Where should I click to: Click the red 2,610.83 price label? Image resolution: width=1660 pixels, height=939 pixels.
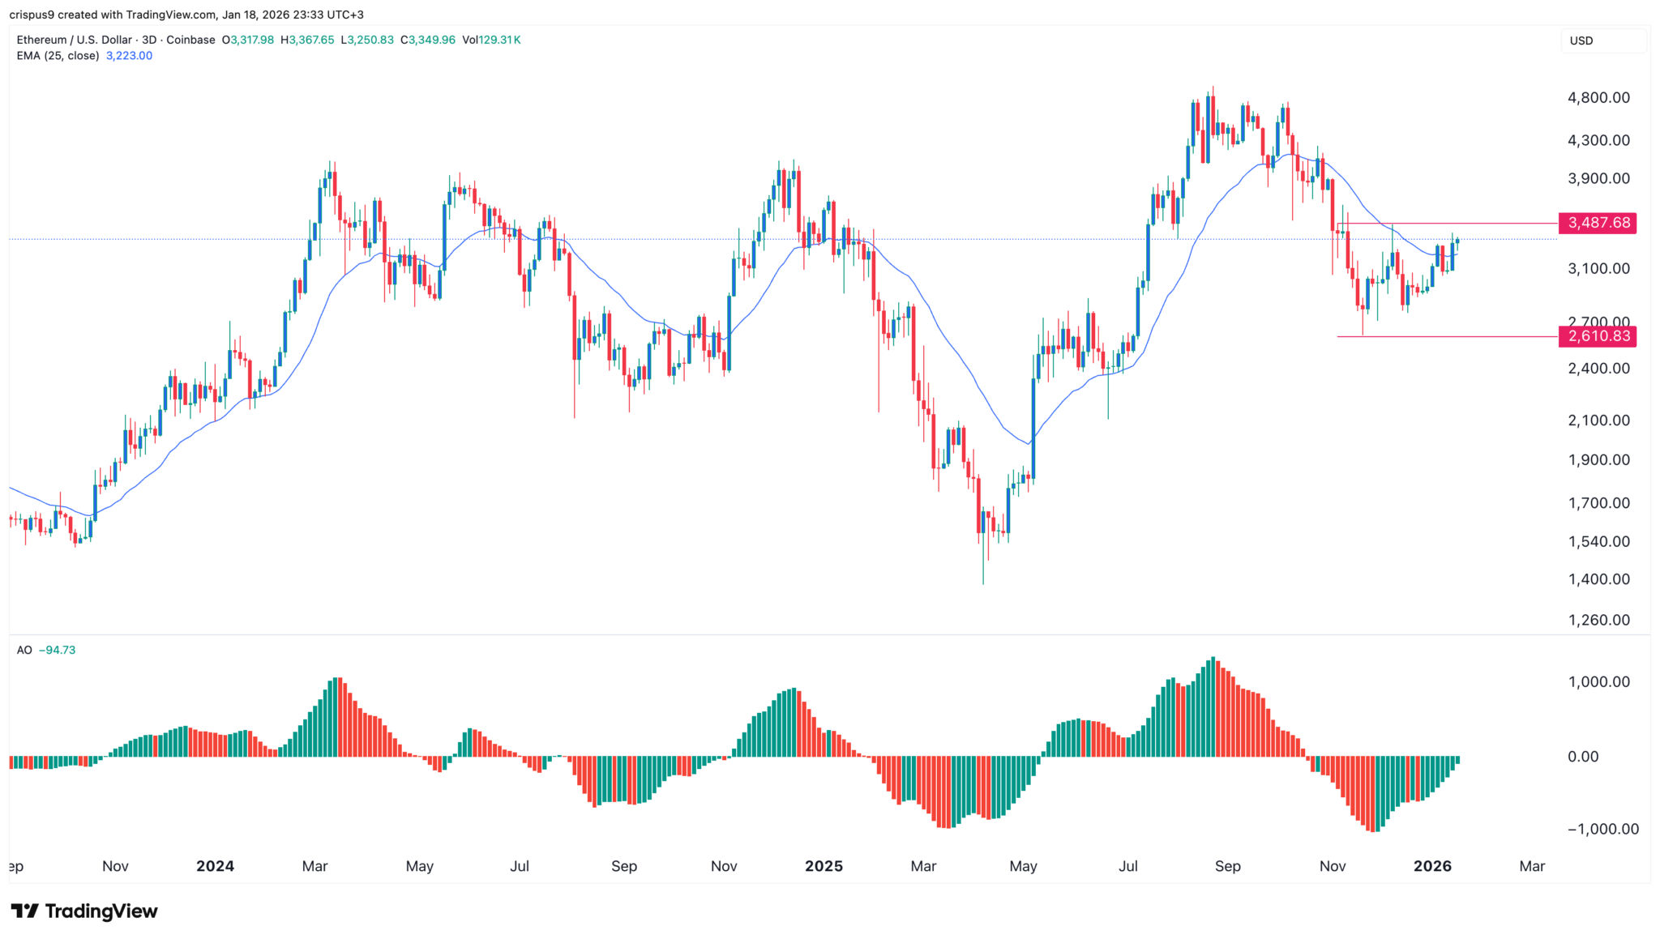coord(1598,336)
